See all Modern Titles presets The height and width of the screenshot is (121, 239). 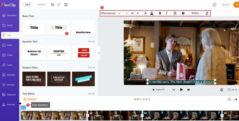(x=91, y=67)
